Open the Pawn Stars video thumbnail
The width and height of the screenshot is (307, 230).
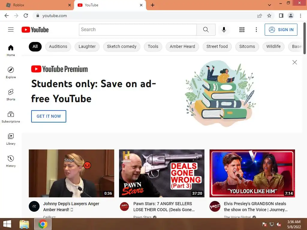pyautogui.click(x=162, y=173)
